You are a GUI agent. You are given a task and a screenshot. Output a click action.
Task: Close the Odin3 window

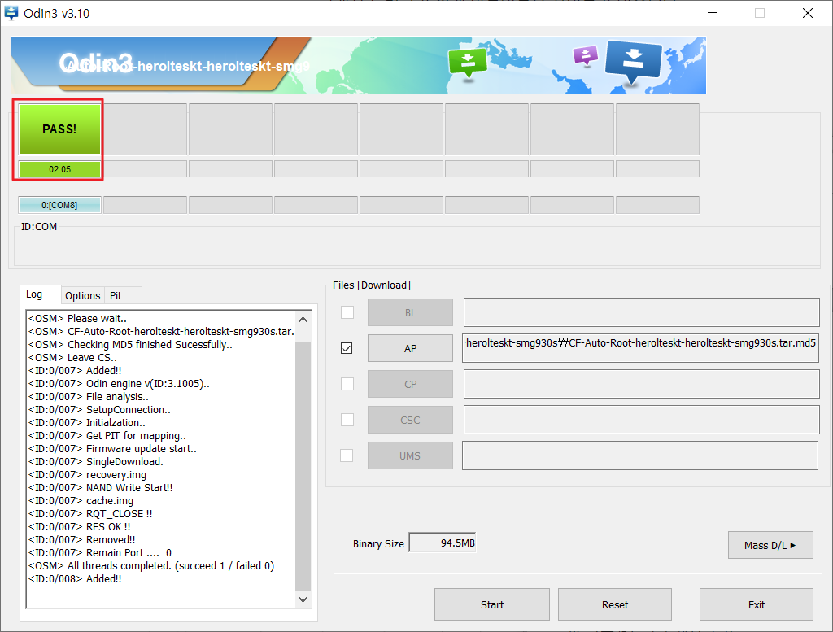coord(808,13)
